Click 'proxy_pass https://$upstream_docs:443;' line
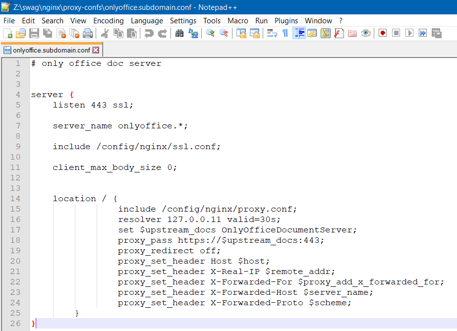Viewport: 457px width, 331px height. coord(221,240)
